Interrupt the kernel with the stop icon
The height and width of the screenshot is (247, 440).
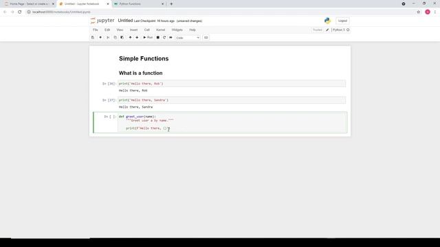point(158,38)
